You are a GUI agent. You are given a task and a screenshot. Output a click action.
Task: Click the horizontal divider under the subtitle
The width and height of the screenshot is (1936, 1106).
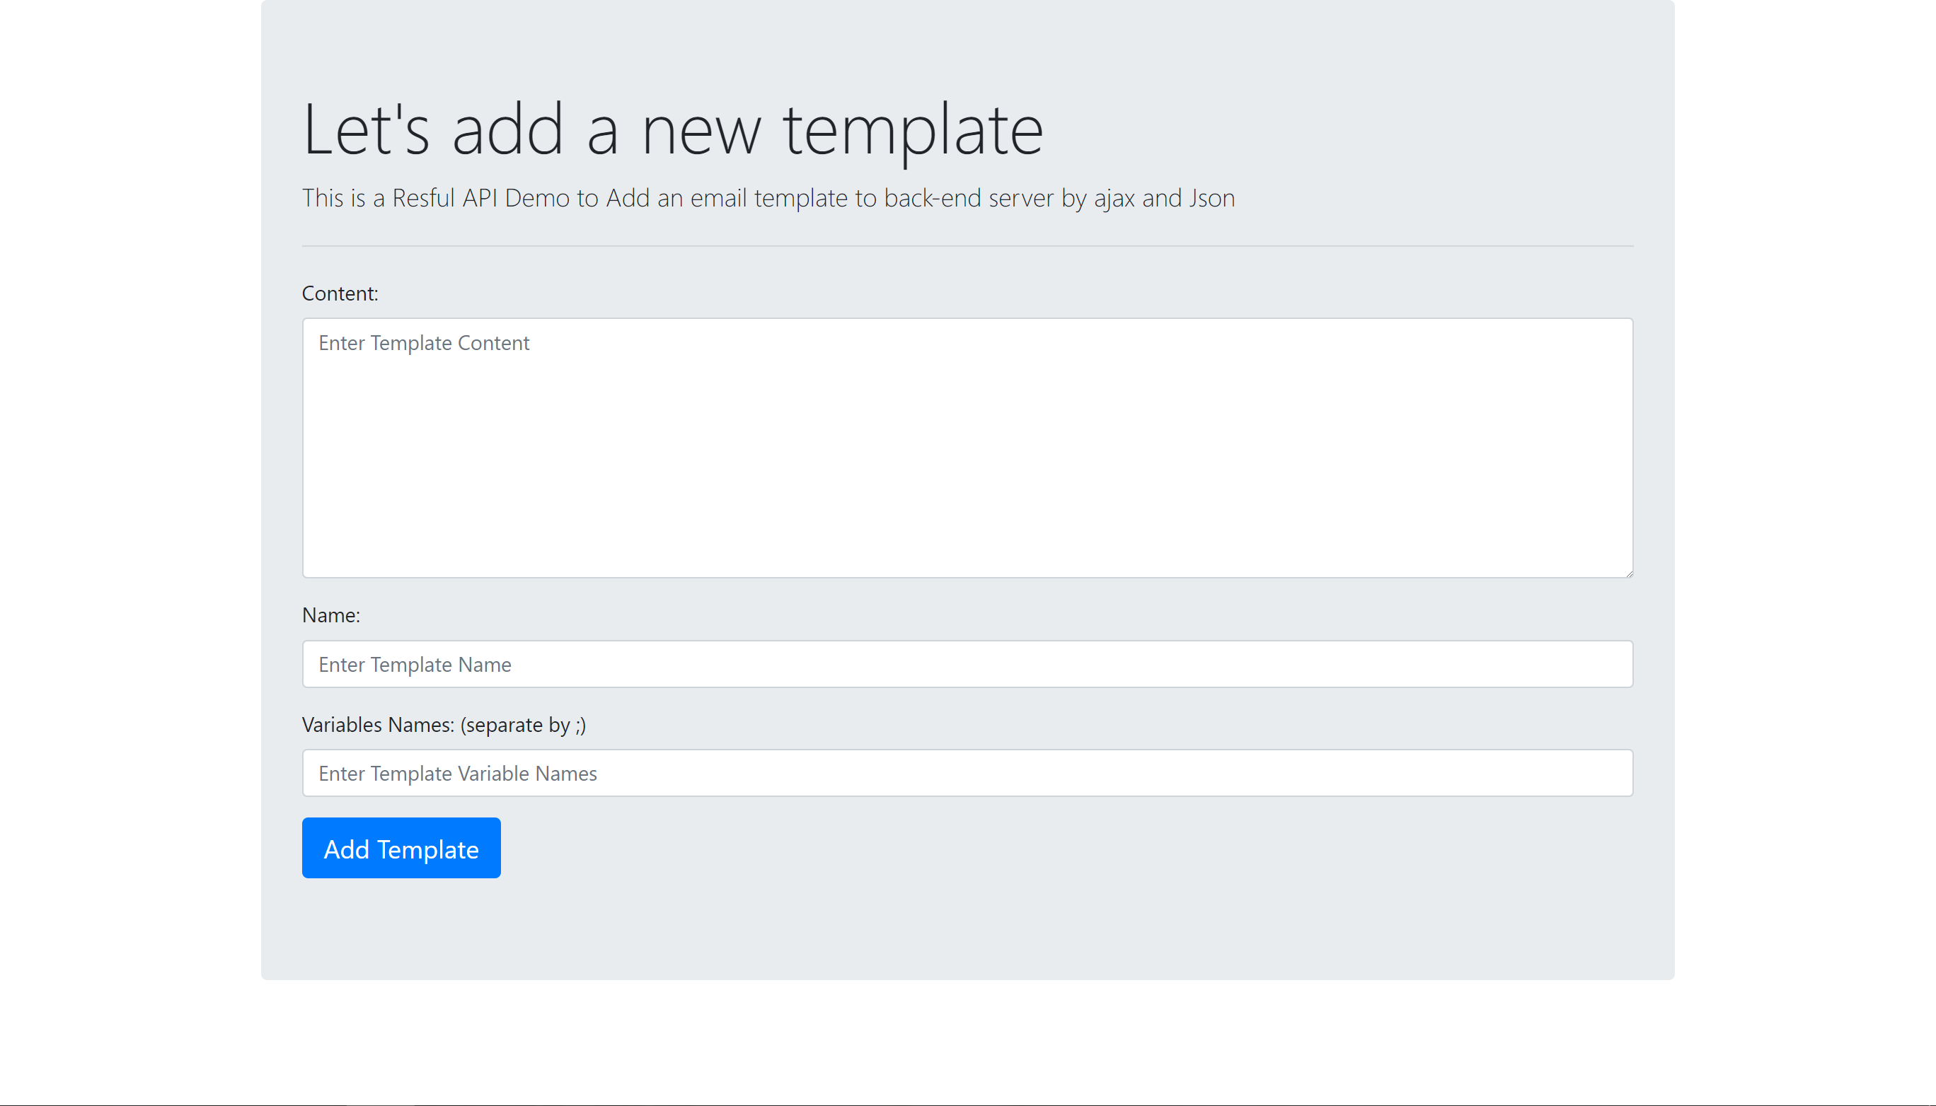967,245
